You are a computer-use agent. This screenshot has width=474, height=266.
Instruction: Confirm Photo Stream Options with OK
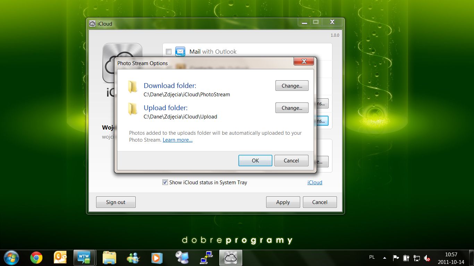[255, 160]
